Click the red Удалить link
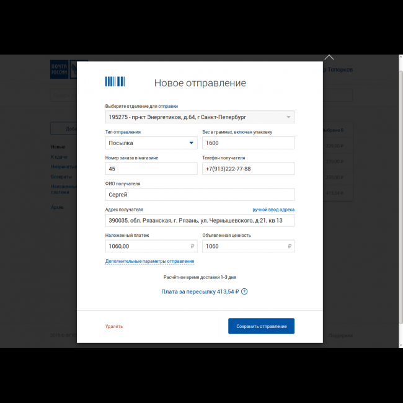Screen dimensions: 403x403 [x=114, y=326]
